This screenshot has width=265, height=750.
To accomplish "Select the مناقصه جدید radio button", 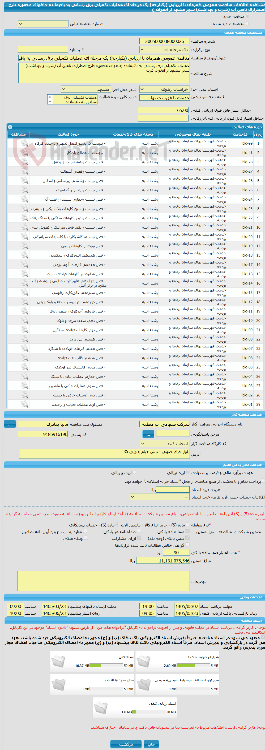I will (247, 16).
